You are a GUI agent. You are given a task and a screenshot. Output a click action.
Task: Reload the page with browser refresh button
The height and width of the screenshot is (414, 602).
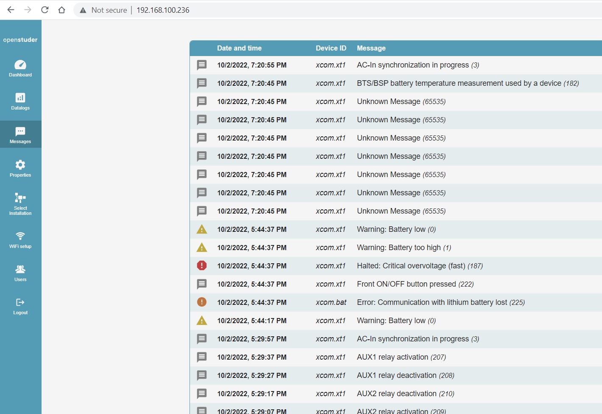(x=45, y=10)
